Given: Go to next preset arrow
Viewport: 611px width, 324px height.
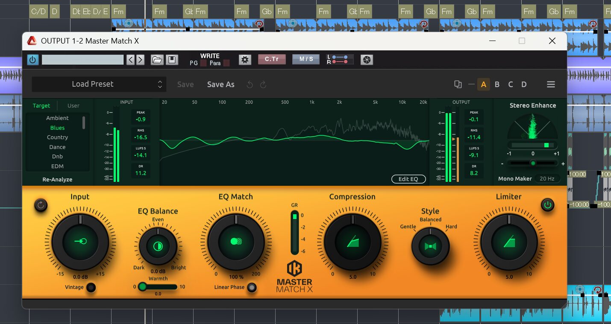Looking at the screenshot, I should coord(141,60).
